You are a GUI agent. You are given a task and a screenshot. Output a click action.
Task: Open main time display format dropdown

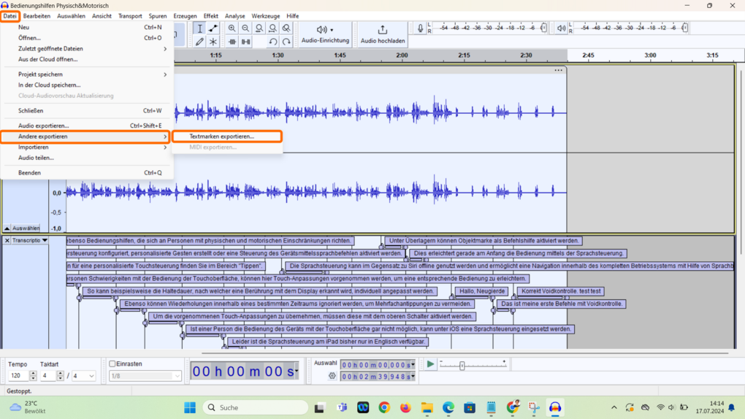pos(297,371)
